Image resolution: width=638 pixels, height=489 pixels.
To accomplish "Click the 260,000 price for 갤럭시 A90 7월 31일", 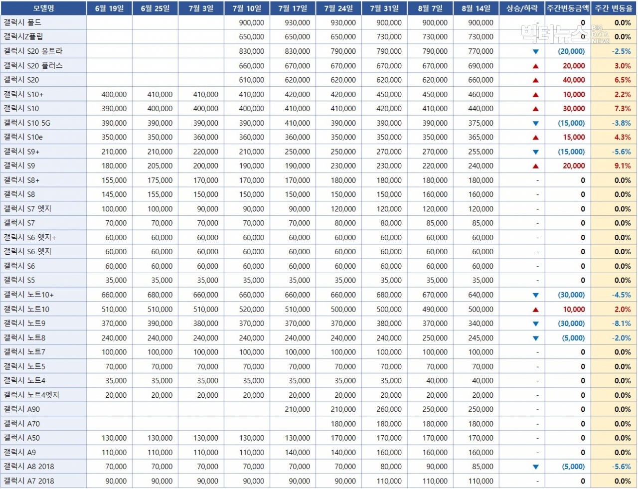I will click(389, 410).
